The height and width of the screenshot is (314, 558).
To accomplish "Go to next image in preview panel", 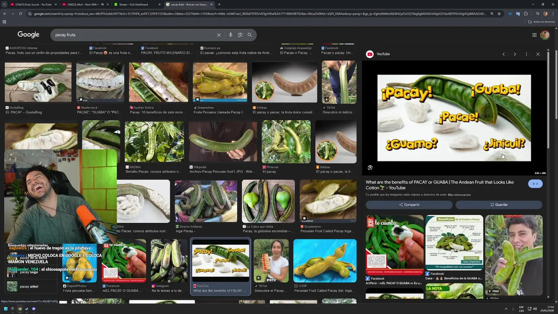I will point(515,54).
